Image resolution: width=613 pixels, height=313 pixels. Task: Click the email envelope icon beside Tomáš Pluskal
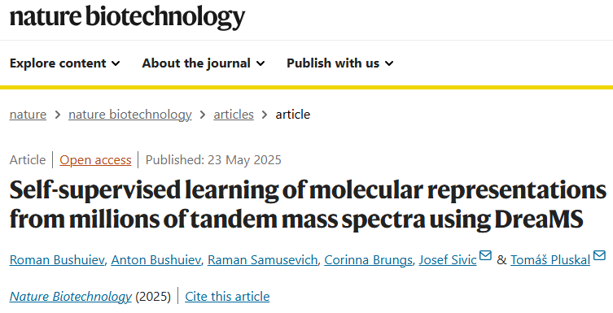pos(599,255)
